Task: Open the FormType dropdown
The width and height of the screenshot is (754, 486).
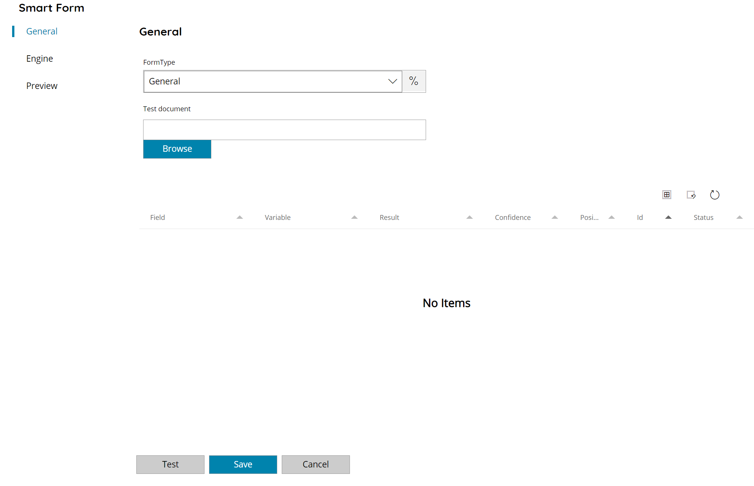Action: click(x=392, y=81)
